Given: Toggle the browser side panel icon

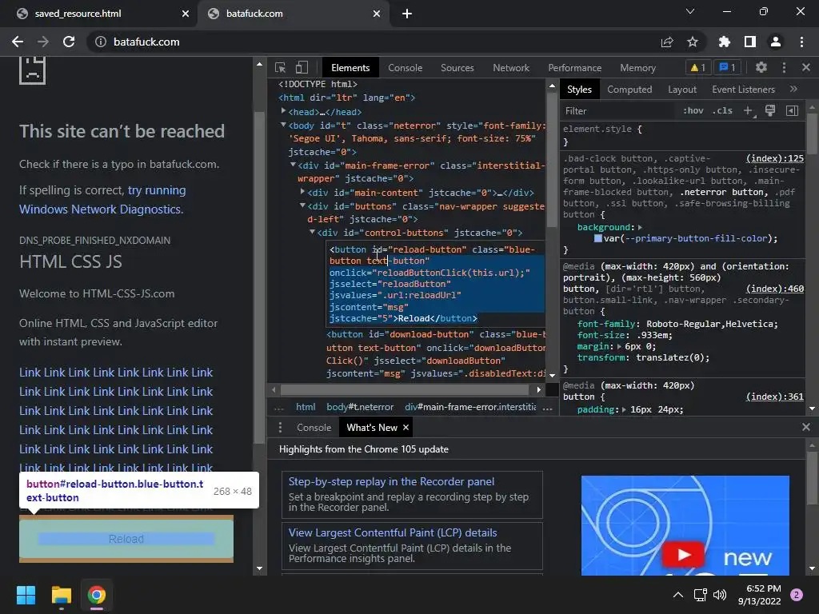Looking at the screenshot, I should click(750, 42).
